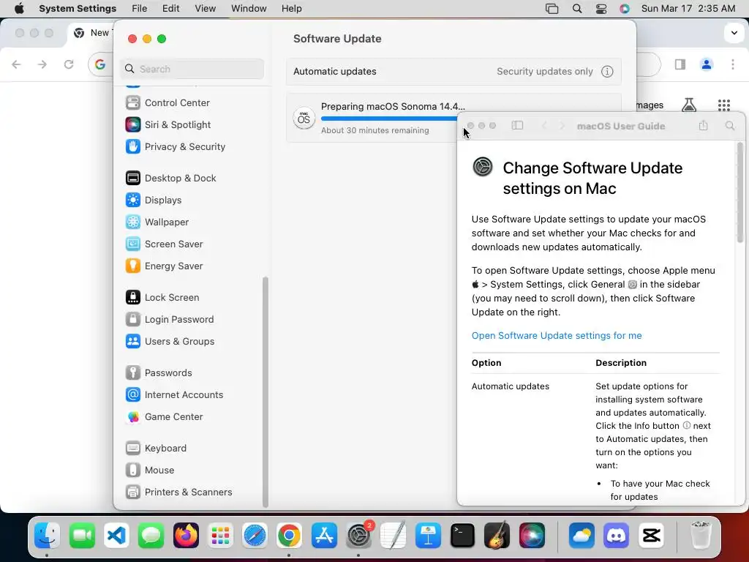
Task: Click the sidebar scrollbar in System Settings
Action: (266, 392)
